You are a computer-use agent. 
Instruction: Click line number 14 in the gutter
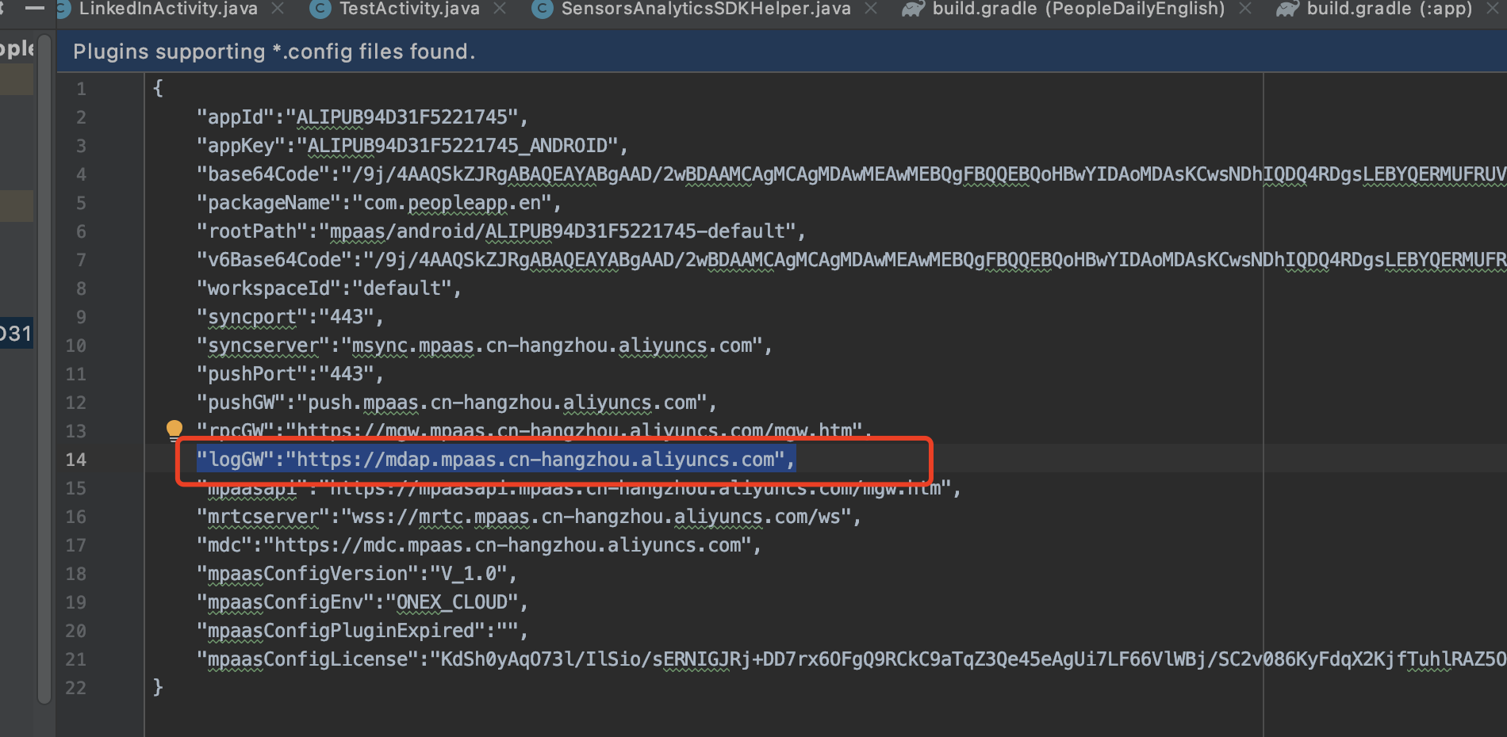point(76,460)
